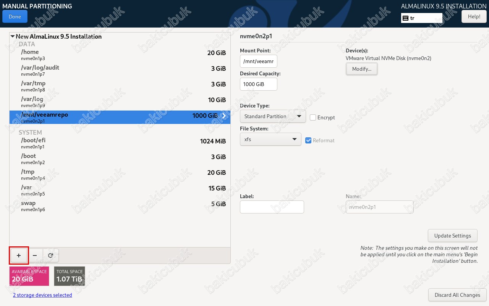Collapse New AlmaLinux 9.5 Installation tree
Image resolution: width=489 pixels, height=306 pixels.
(x=13, y=37)
